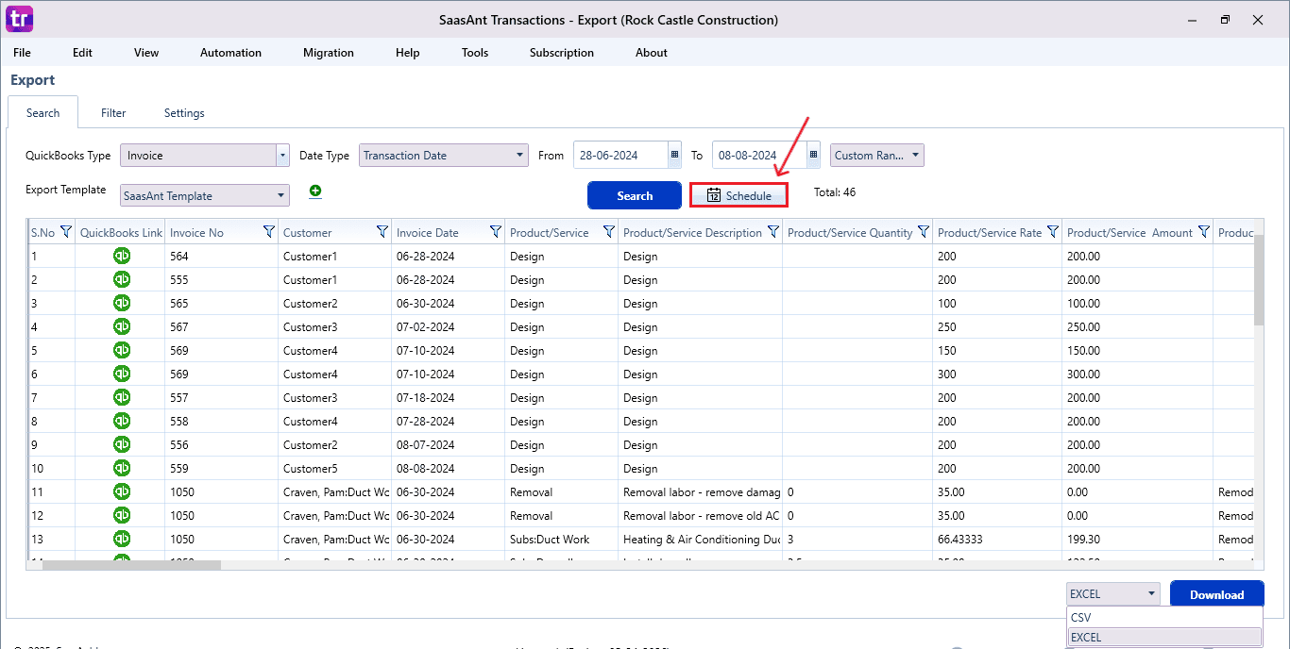Filter the S.No column

[66, 232]
